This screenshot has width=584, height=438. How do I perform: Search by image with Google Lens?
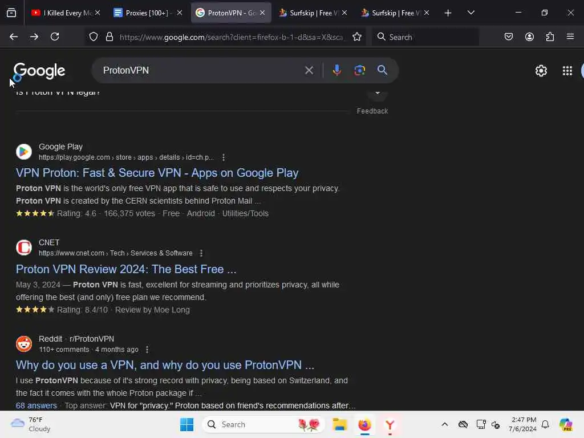359,70
